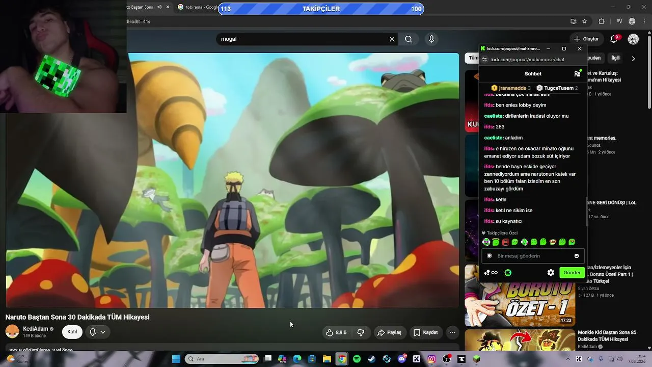The width and height of the screenshot is (652, 367).
Task: Show next filter chips with right arrow
Action: (633, 59)
